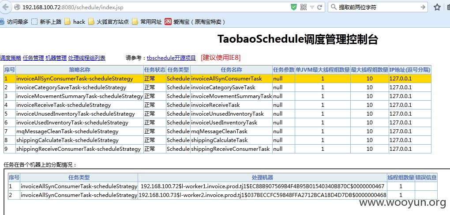Select the mqMessageCleanTask-scheduleStrategy row
Screen dimensions: 450x215
(x=217, y=131)
